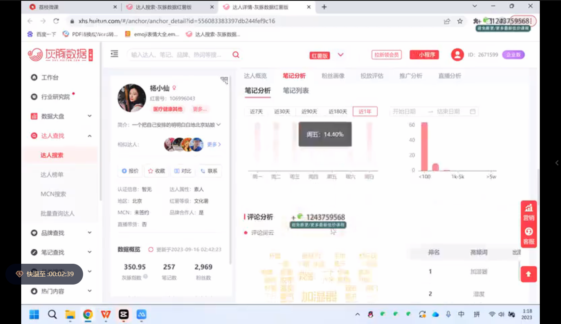
Task: Click the back-to-top arrow icon
Action: pyautogui.click(x=528, y=274)
